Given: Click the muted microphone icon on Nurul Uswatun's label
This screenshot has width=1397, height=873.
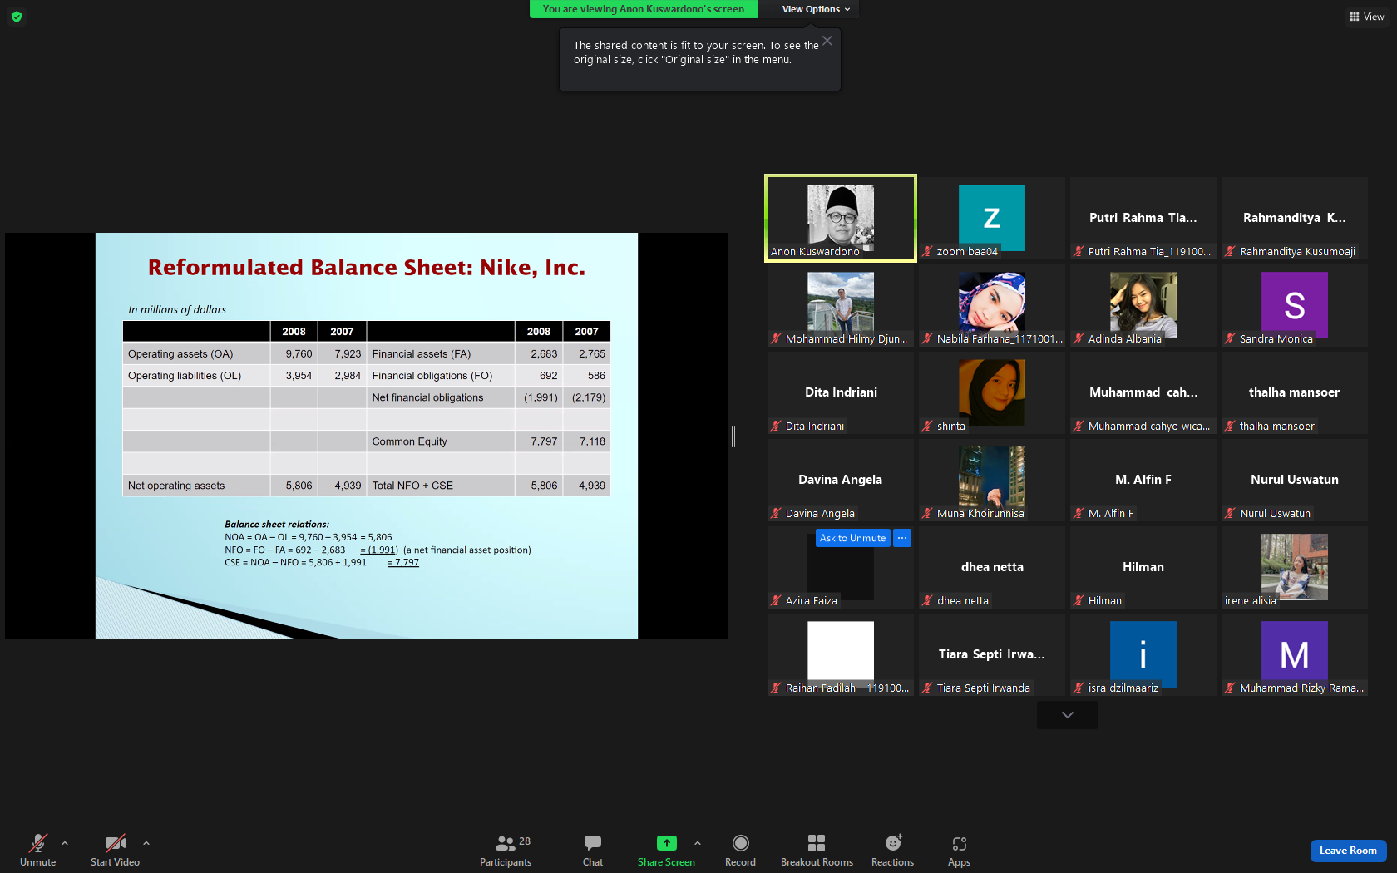Looking at the screenshot, I should (1230, 513).
